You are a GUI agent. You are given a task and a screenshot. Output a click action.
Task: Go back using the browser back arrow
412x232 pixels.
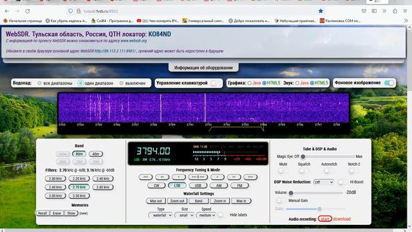coord(7,11)
